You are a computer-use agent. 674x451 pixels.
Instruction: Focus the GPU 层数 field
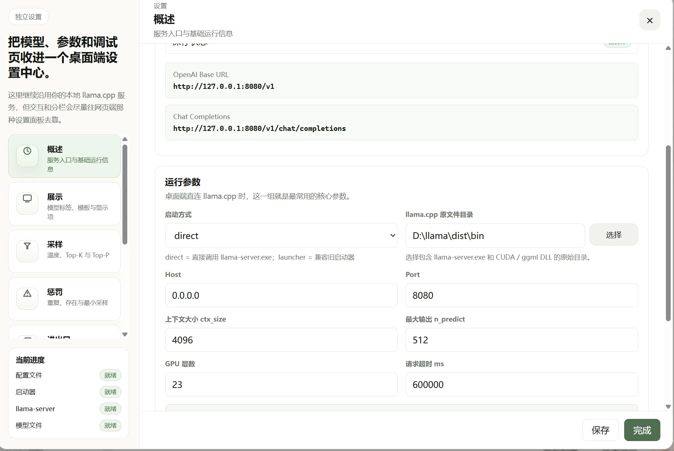281,385
